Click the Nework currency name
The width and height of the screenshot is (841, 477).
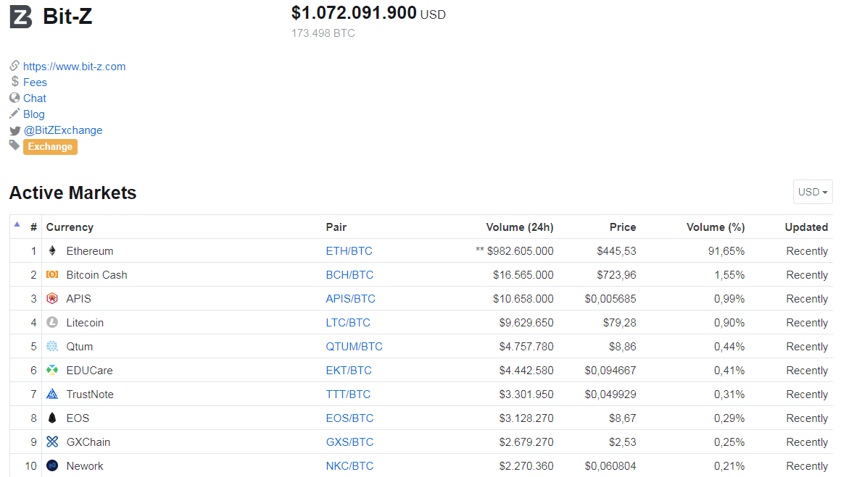[x=85, y=466]
